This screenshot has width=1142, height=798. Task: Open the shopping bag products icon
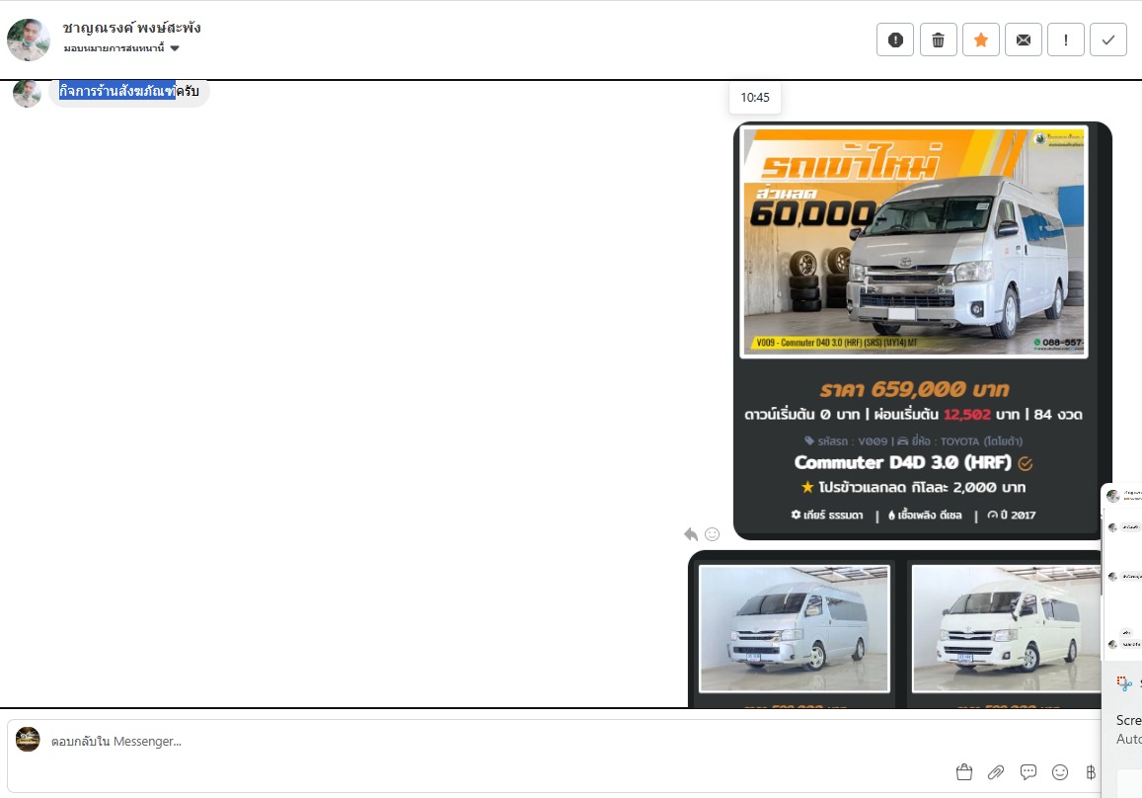click(964, 771)
